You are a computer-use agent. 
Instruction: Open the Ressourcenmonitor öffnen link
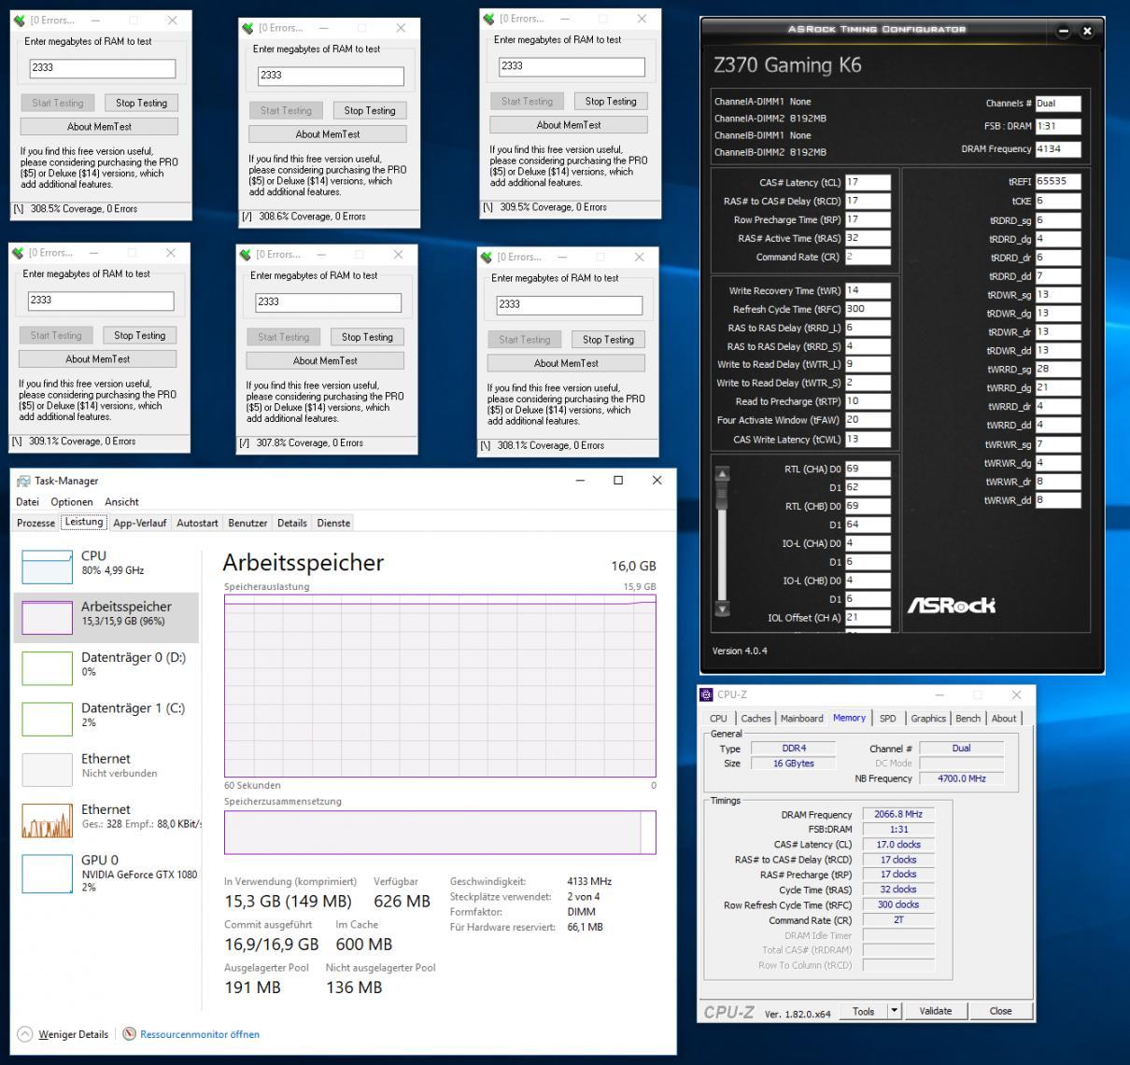[200, 1034]
